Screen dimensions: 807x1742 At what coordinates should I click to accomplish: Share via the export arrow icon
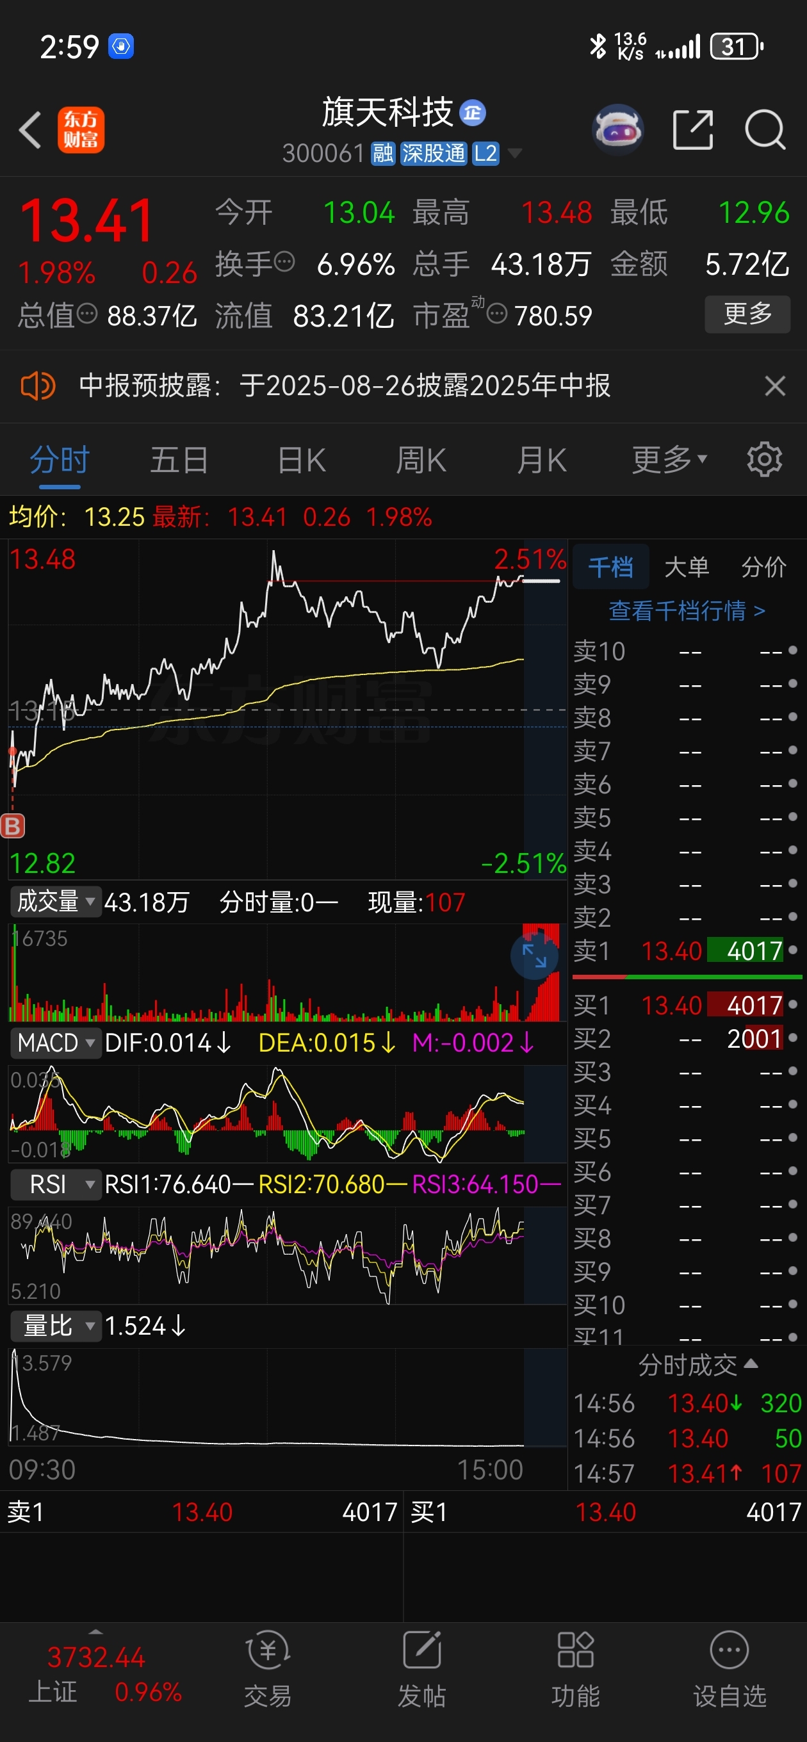[693, 129]
